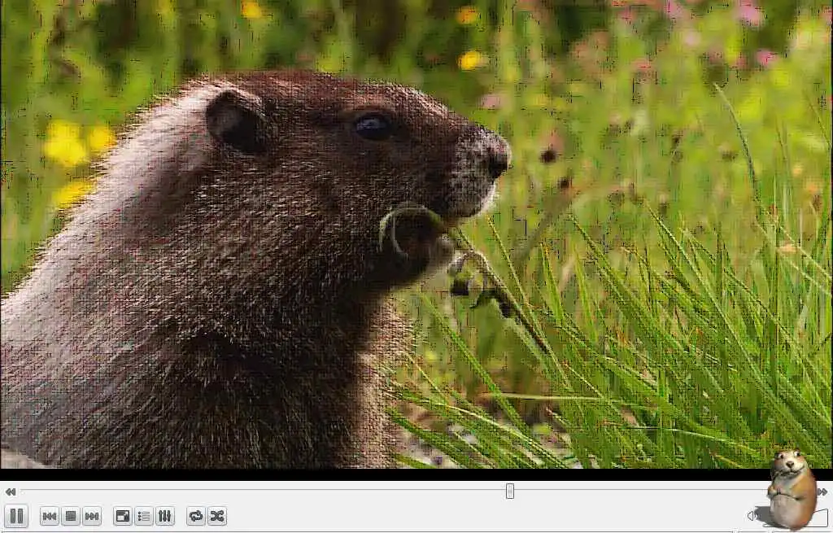Viewport: 833px width, 533px height.
Task: Toggle fullscreen video mode
Action: pyautogui.click(x=123, y=516)
